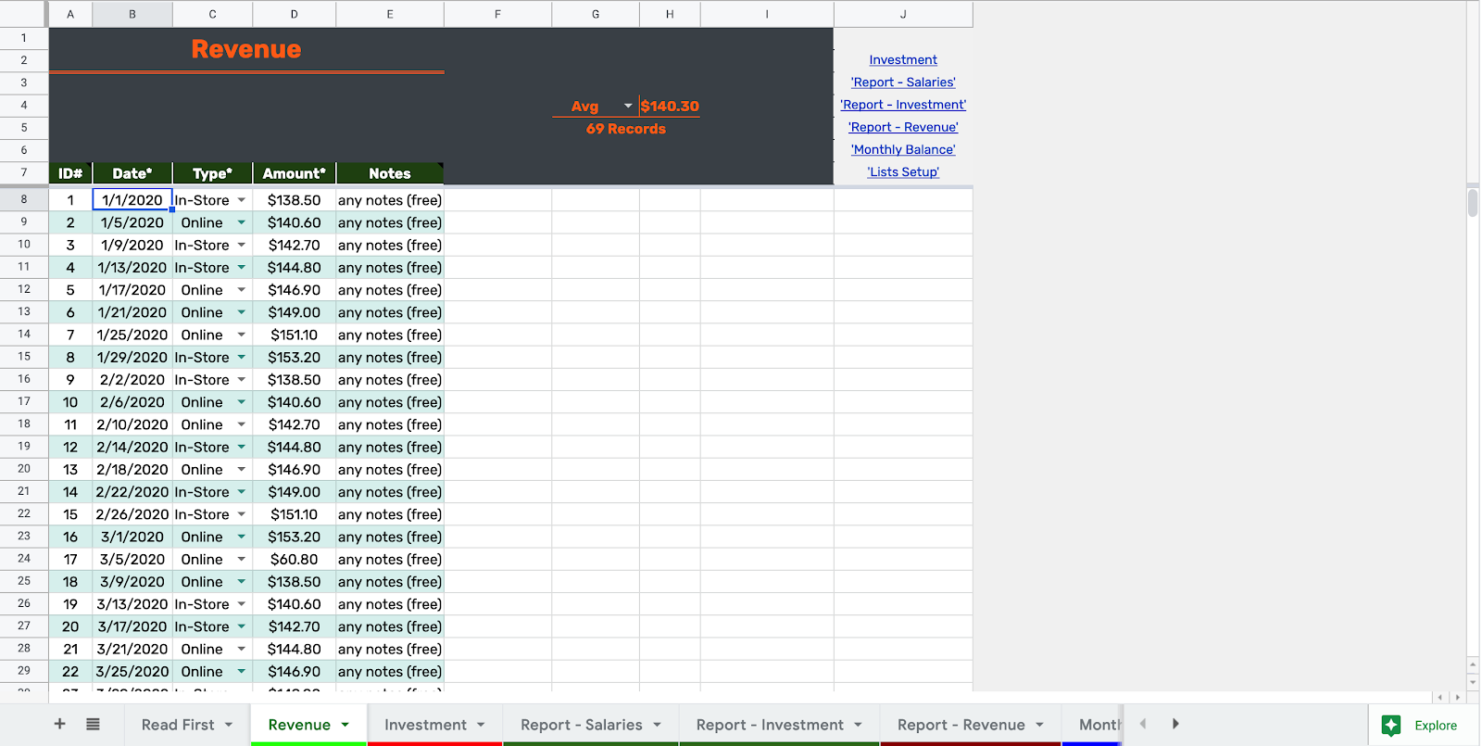Image resolution: width=1482 pixels, height=746 pixels.
Task: Select column J header
Action: pyautogui.click(x=903, y=14)
